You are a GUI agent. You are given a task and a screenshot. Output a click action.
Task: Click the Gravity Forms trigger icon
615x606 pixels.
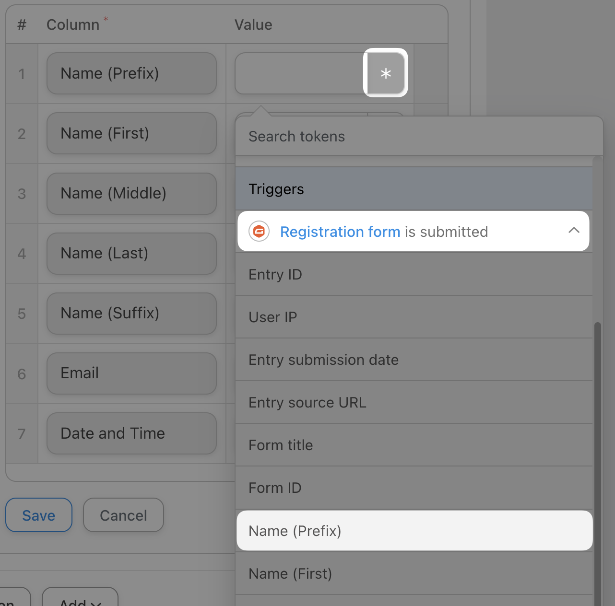pyautogui.click(x=259, y=232)
